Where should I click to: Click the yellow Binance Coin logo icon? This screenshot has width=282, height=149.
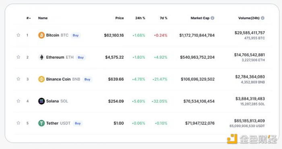[x=41, y=79]
